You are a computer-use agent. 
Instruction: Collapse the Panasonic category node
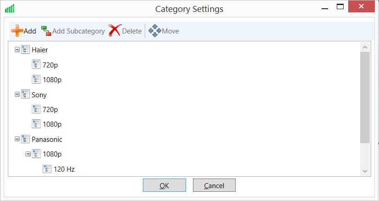tap(17, 139)
